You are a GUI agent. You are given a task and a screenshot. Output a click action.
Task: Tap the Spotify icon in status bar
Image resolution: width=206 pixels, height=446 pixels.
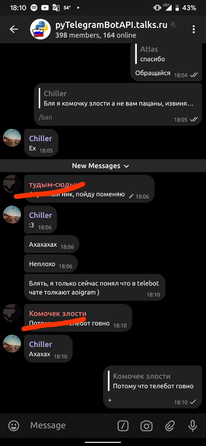34,8
